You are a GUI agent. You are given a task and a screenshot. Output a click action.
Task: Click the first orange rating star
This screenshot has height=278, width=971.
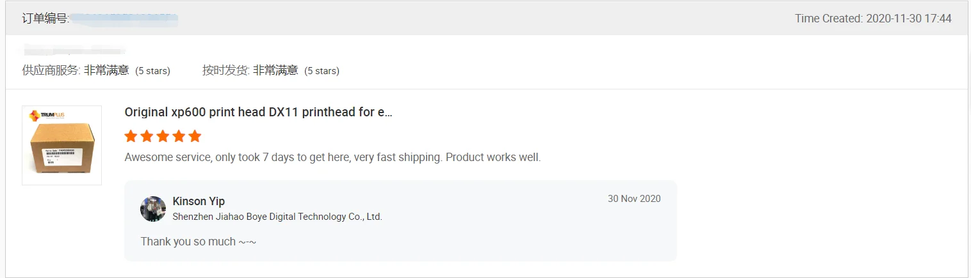point(131,136)
